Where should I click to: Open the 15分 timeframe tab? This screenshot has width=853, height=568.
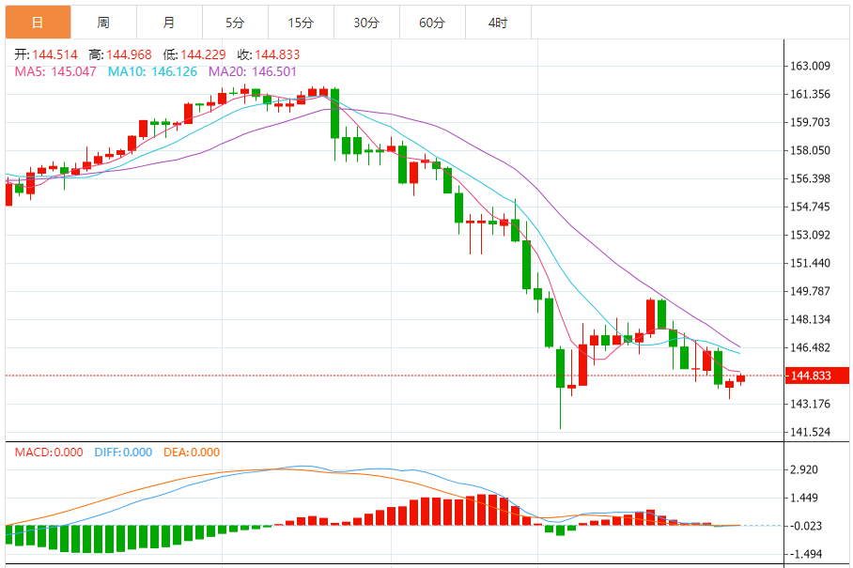302,23
